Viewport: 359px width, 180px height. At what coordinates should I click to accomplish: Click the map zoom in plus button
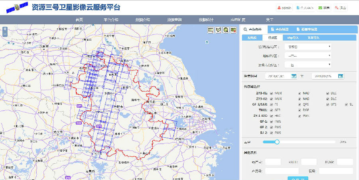5,29
